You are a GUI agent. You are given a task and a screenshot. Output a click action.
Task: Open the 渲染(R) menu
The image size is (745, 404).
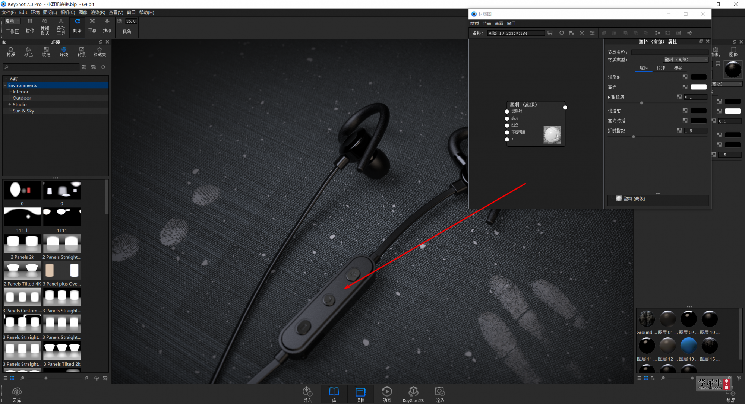(x=98, y=12)
